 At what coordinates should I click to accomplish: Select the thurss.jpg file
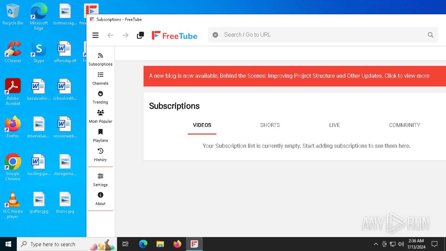[65, 203]
